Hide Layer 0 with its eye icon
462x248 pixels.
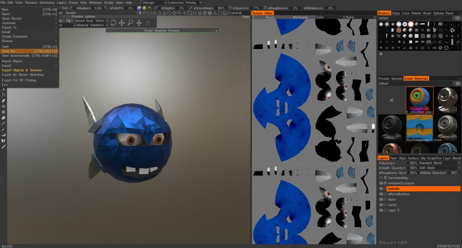pos(381,210)
